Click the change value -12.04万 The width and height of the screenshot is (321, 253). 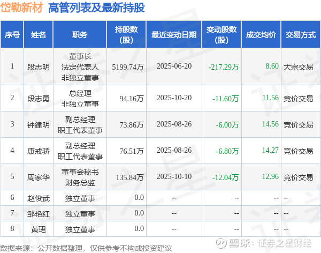[x=226, y=177]
